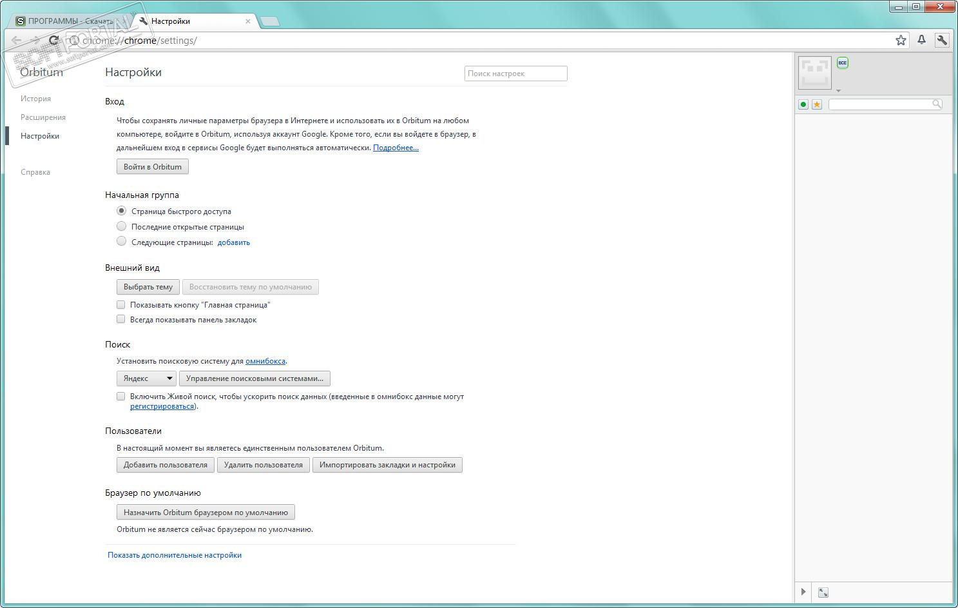The image size is (958, 608).
Task: Click 'Добавить пользователя' button
Action: pos(166,465)
